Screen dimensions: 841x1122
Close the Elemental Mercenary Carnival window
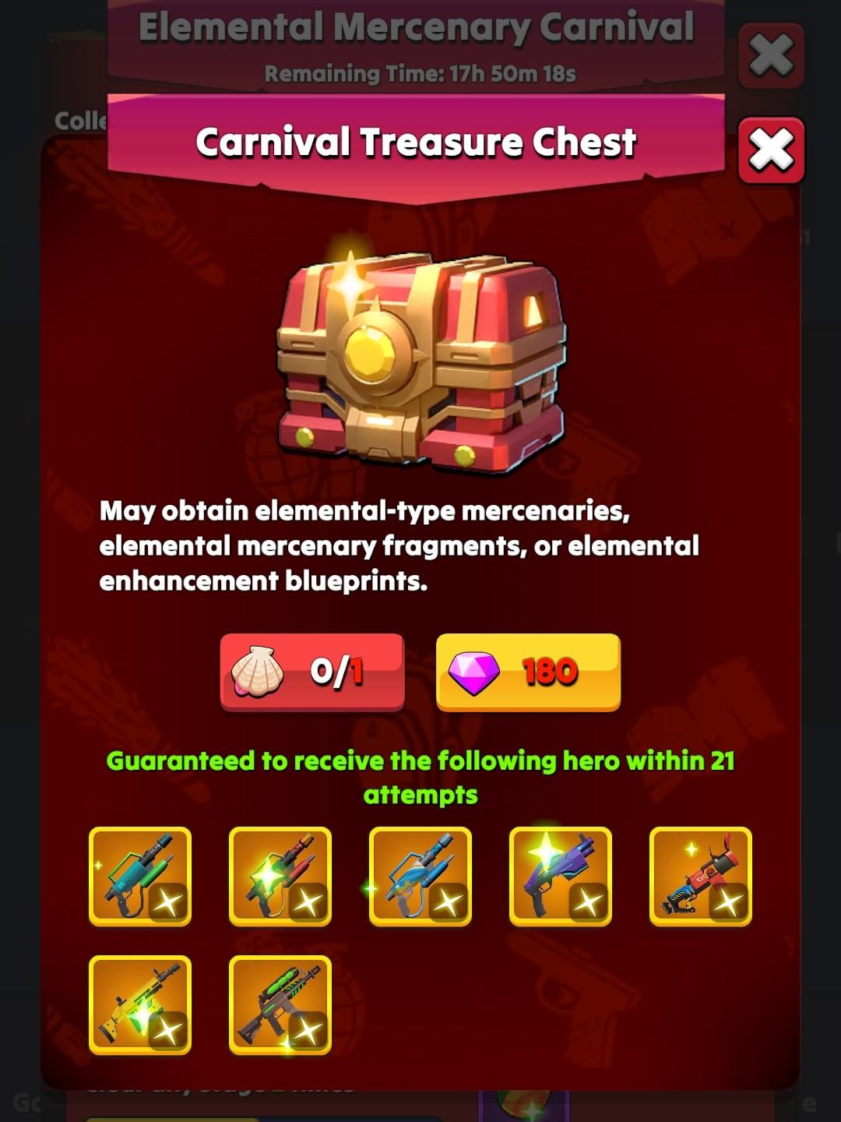(x=771, y=55)
